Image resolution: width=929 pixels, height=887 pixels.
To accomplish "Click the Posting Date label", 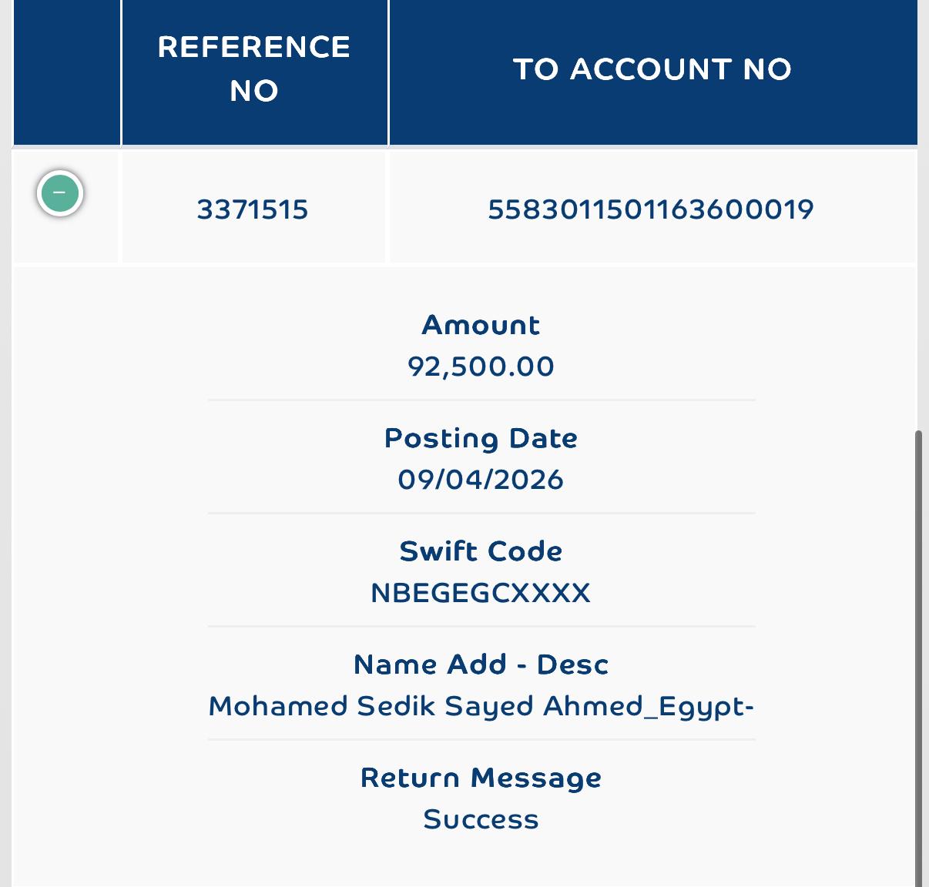I will (481, 438).
